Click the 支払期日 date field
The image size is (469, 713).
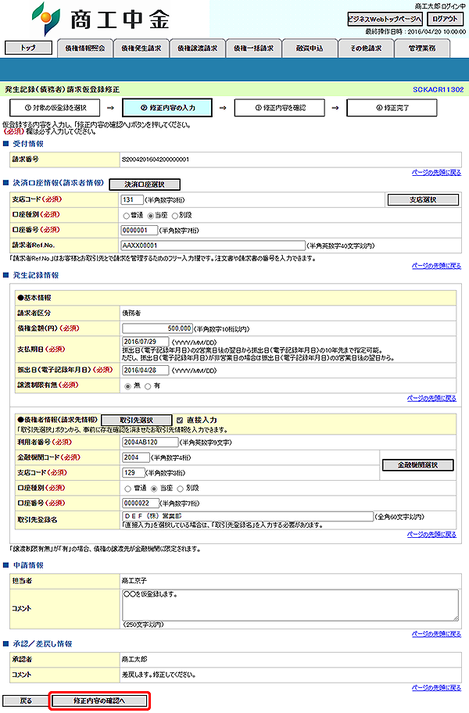145,342
